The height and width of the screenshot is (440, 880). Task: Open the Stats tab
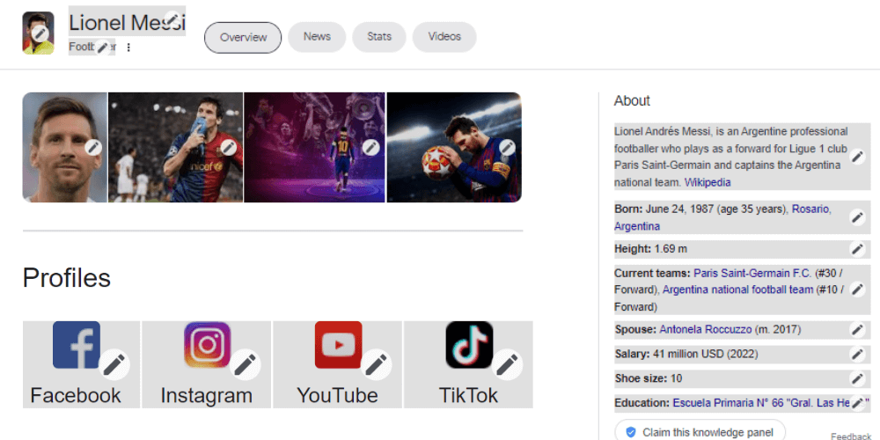tap(379, 37)
